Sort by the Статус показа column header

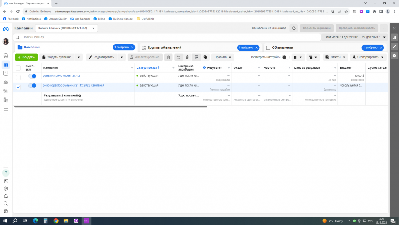tap(148, 68)
